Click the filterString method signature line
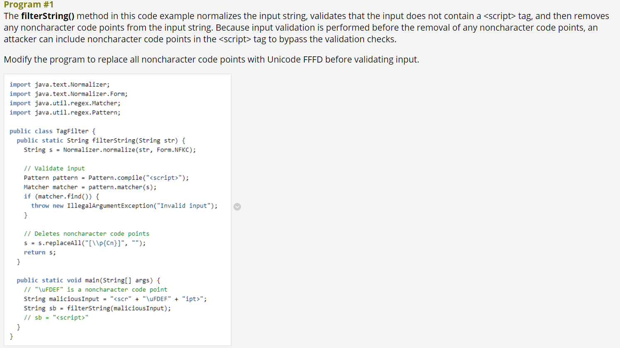 100,140
